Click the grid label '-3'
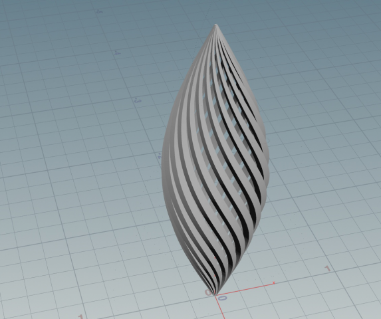The width and height of the screenshot is (381, 319). tap(138, 100)
